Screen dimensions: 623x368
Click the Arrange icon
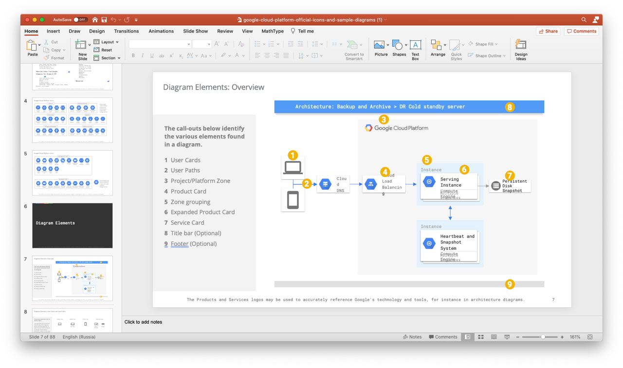point(436,45)
